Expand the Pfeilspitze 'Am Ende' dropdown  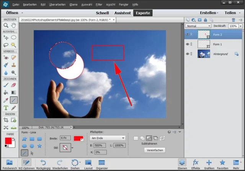coord(108,138)
